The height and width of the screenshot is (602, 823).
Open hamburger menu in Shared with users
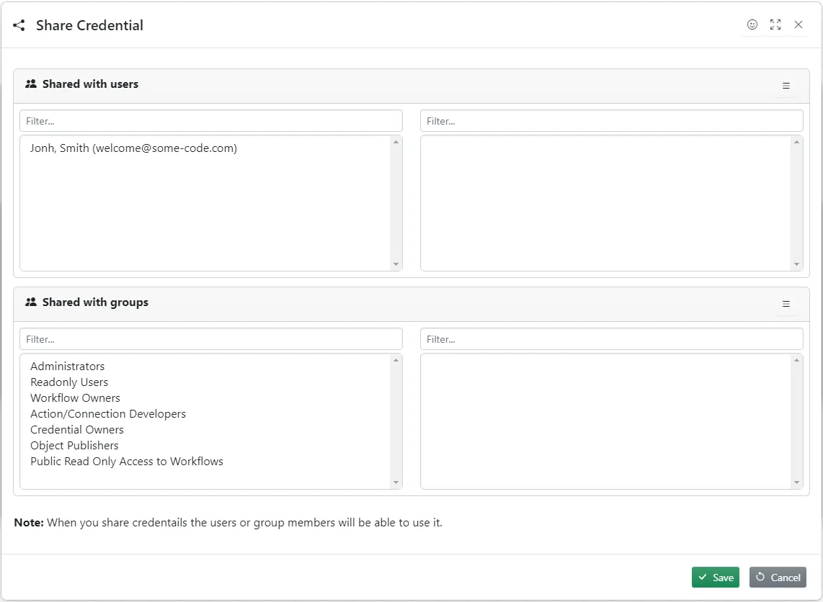pyautogui.click(x=786, y=86)
